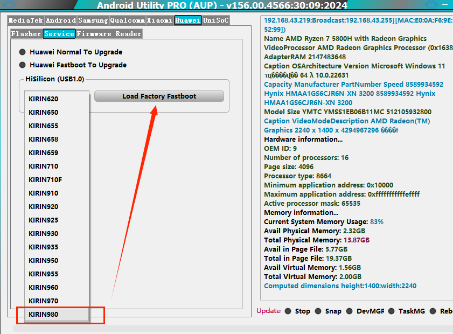The height and width of the screenshot is (334, 453).
Task: Click Load Factory Fastboot button
Action: click(x=159, y=96)
